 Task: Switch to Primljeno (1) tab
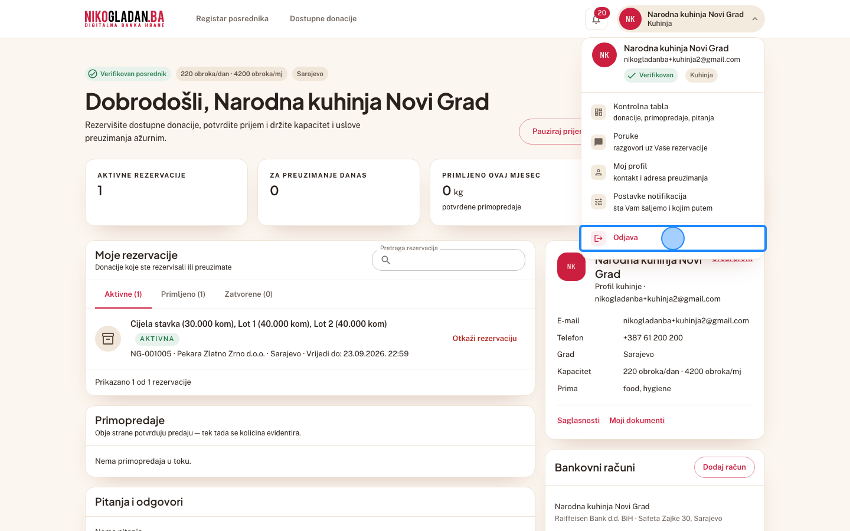pyautogui.click(x=183, y=294)
